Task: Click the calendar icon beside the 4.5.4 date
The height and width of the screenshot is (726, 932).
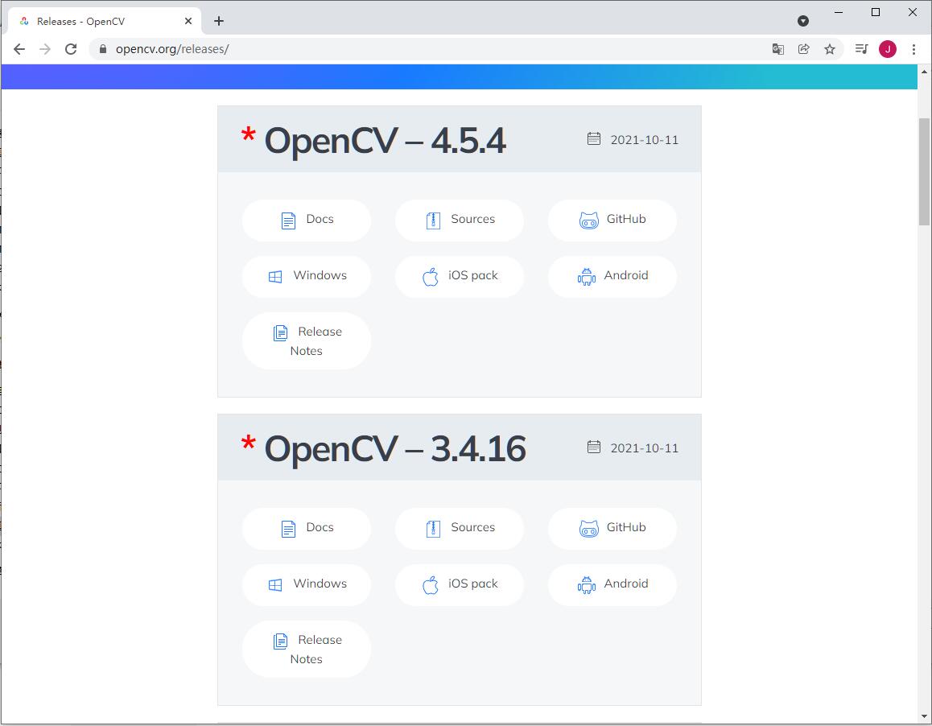Action: click(594, 138)
